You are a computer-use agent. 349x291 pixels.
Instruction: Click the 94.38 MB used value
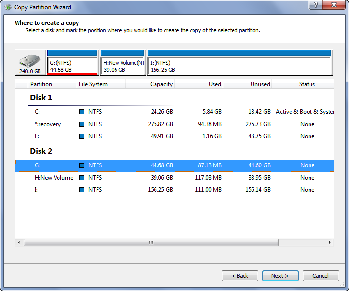click(210, 124)
